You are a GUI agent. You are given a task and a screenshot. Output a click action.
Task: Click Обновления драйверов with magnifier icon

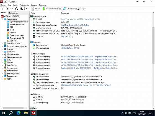[x=75, y=9]
